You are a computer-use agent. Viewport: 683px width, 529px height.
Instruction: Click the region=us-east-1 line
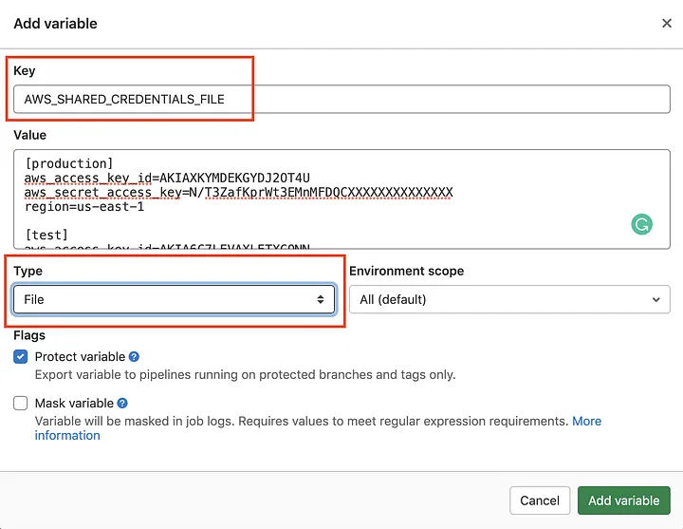[84, 206]
